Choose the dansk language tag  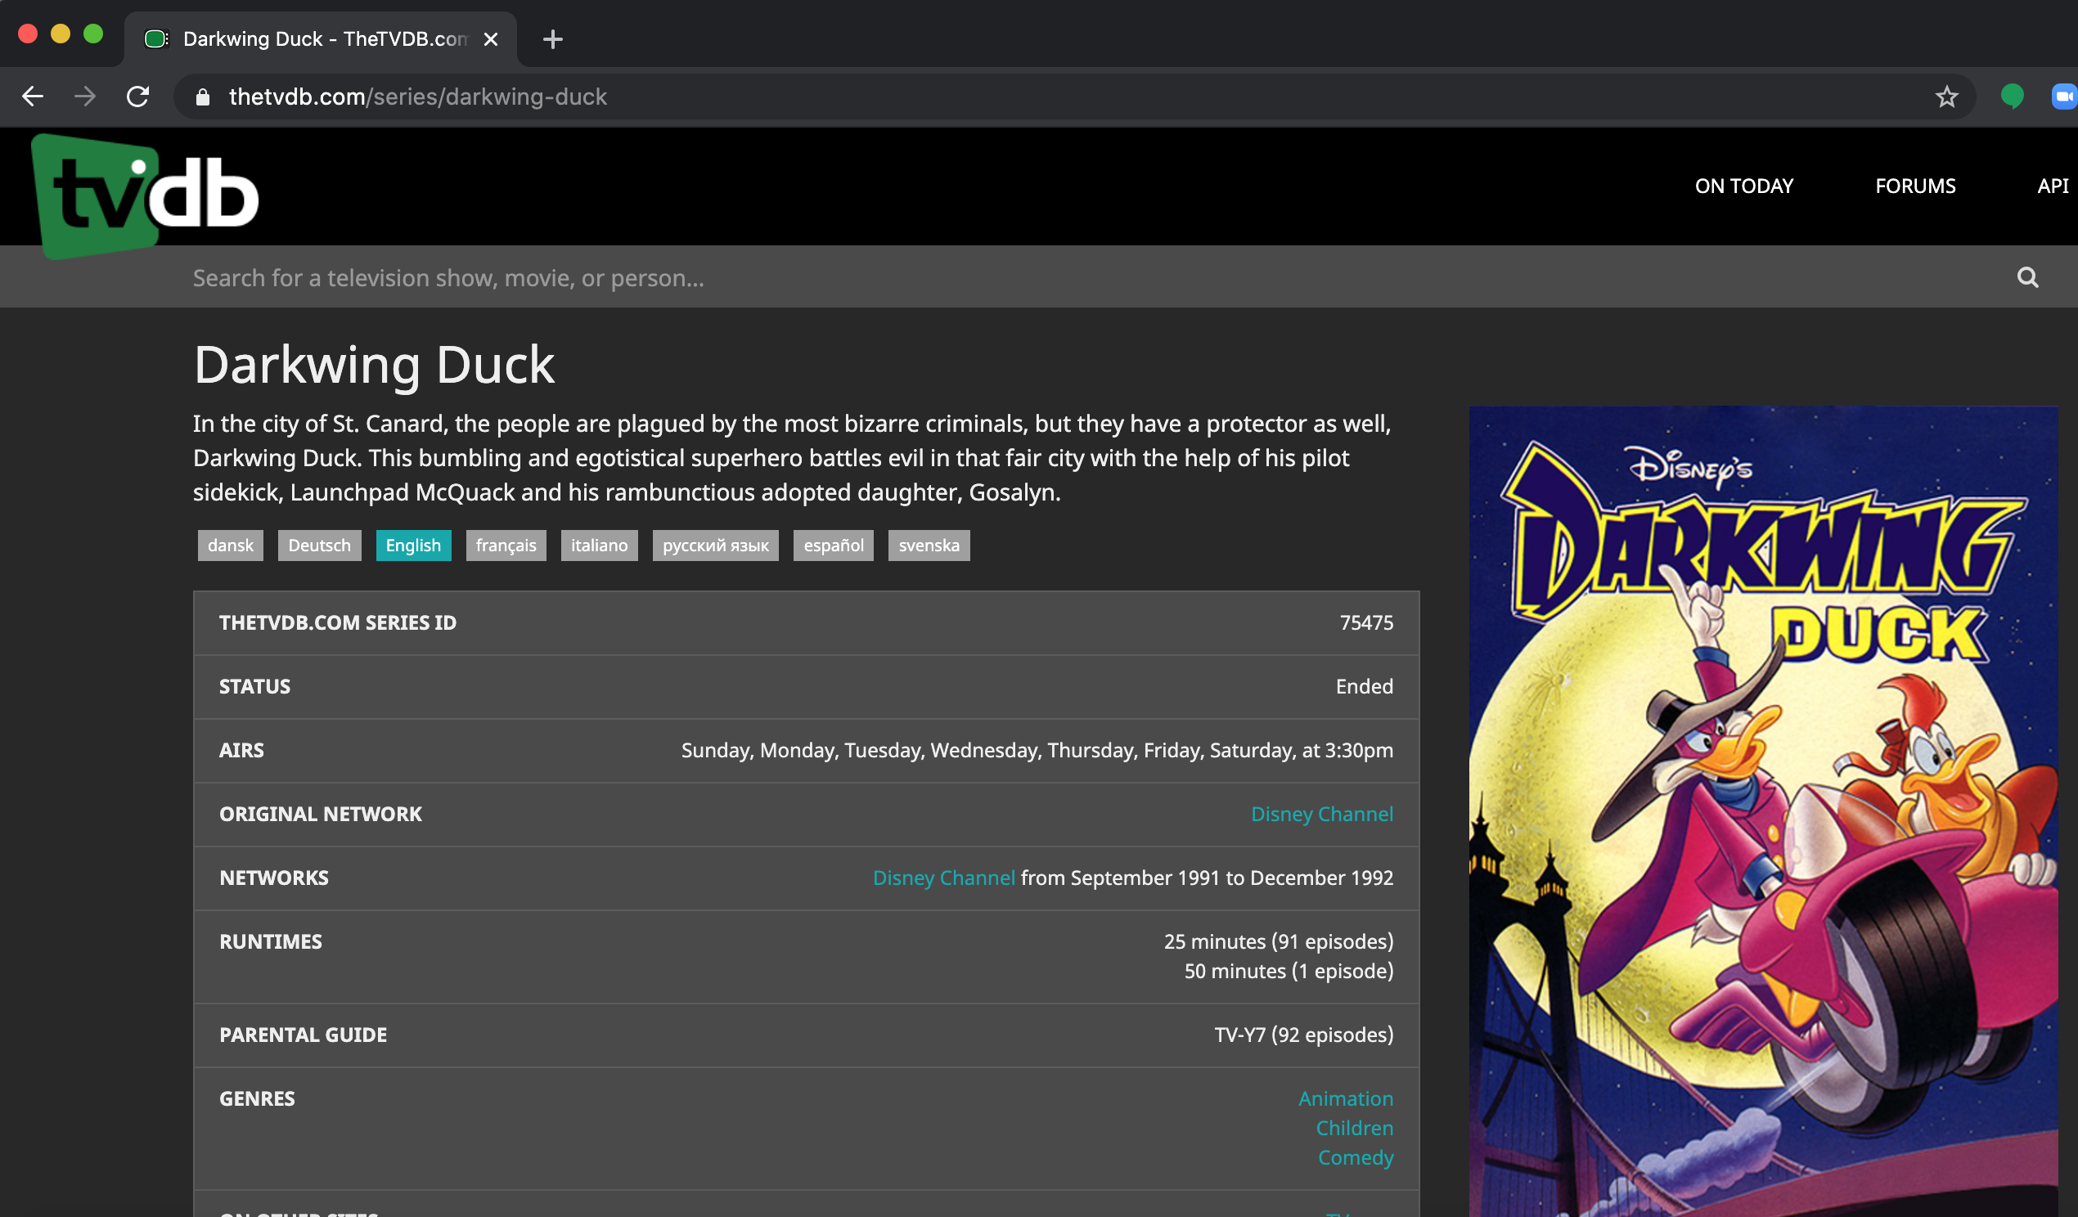click(x=230, y=545)
